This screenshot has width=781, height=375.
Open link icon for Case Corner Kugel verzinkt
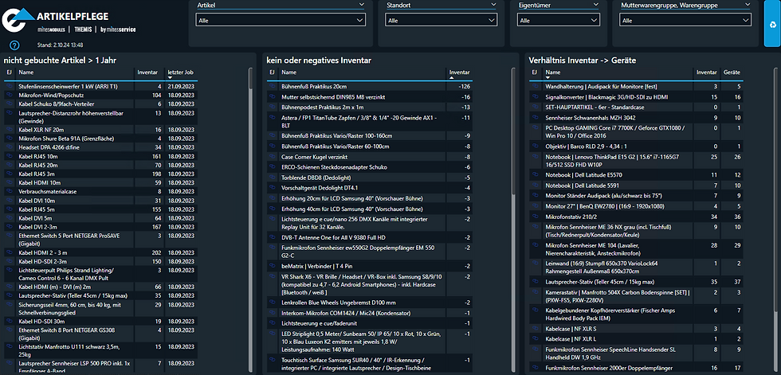272,157
